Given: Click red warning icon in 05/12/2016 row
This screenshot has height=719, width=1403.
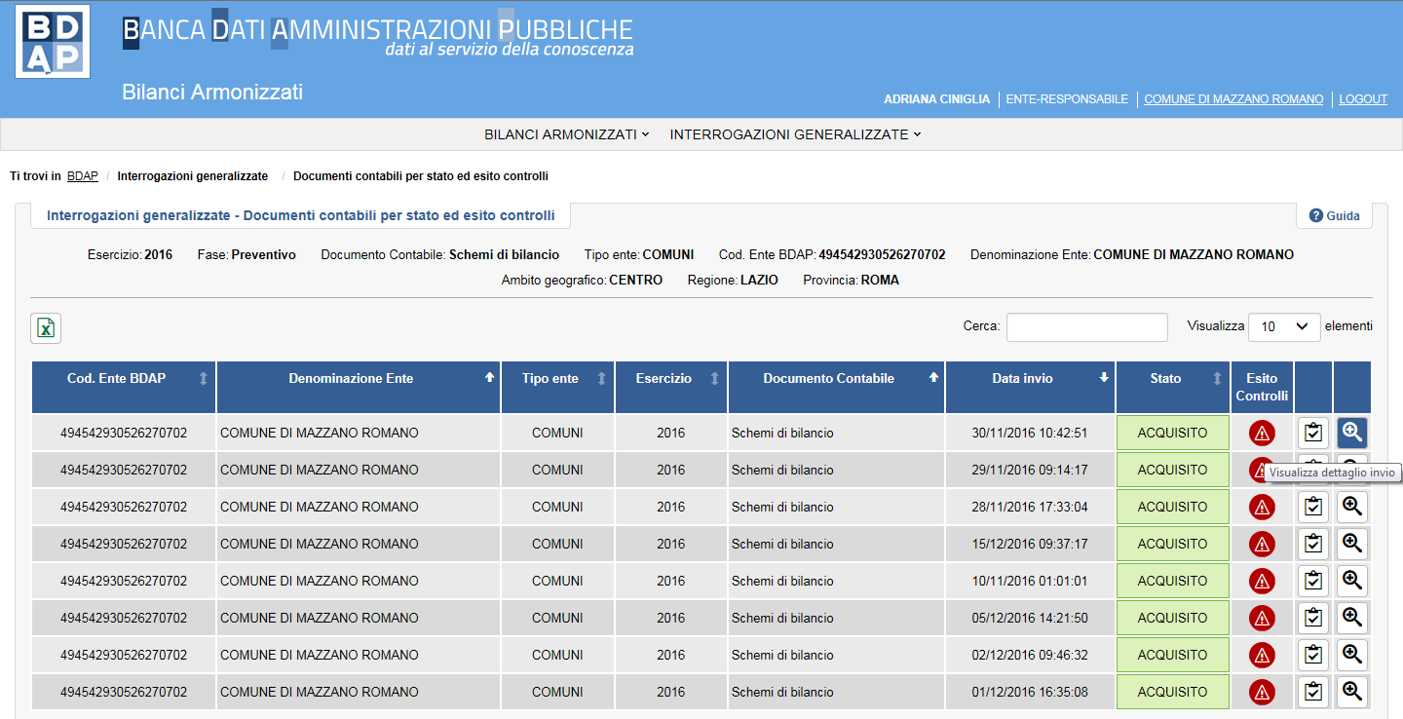Looking at the screenshot, I should pos(1262,618).
